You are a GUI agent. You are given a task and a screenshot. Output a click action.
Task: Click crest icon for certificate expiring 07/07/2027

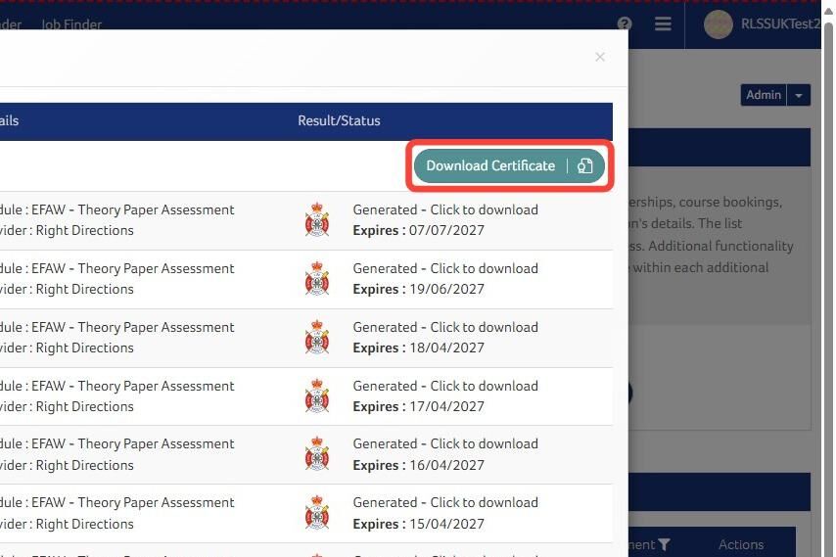317,219
